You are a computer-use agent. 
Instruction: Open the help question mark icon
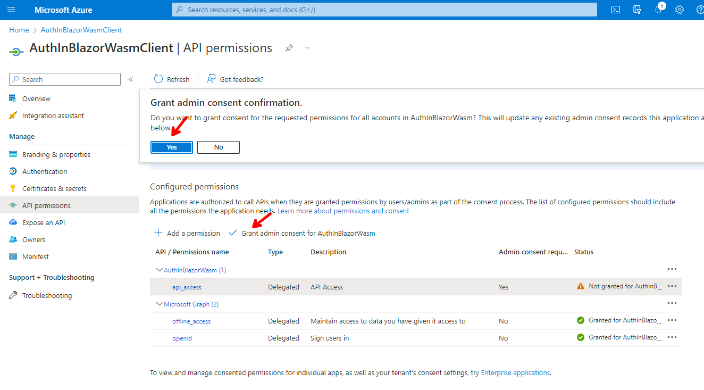(700, 10)
